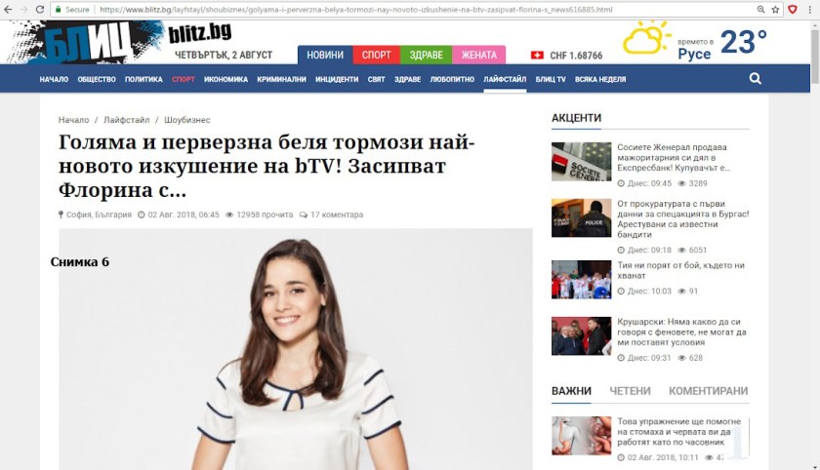
Task: Switch to the Четени tab
Action: [630, 391]
